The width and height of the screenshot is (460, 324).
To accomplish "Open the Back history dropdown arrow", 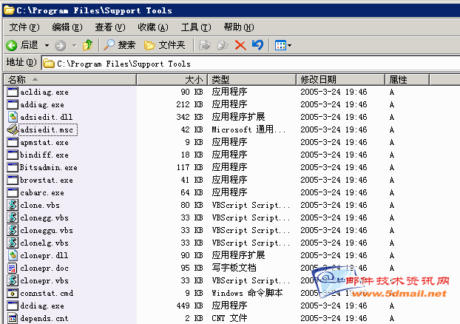I will point(47,46).
